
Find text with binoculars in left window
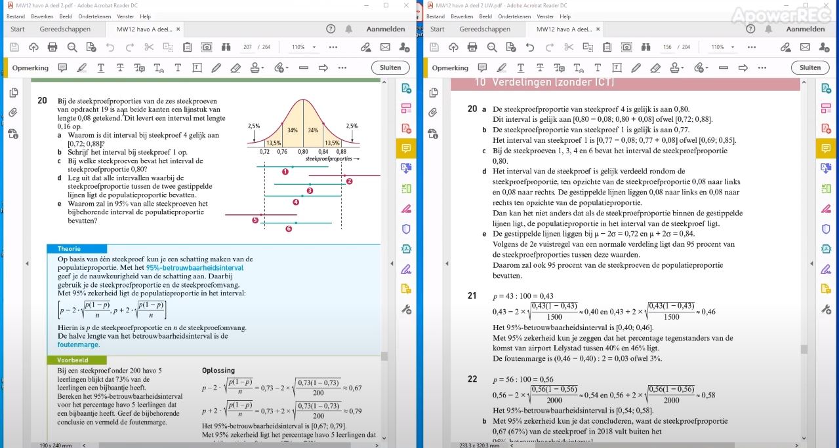pos(226,47)
